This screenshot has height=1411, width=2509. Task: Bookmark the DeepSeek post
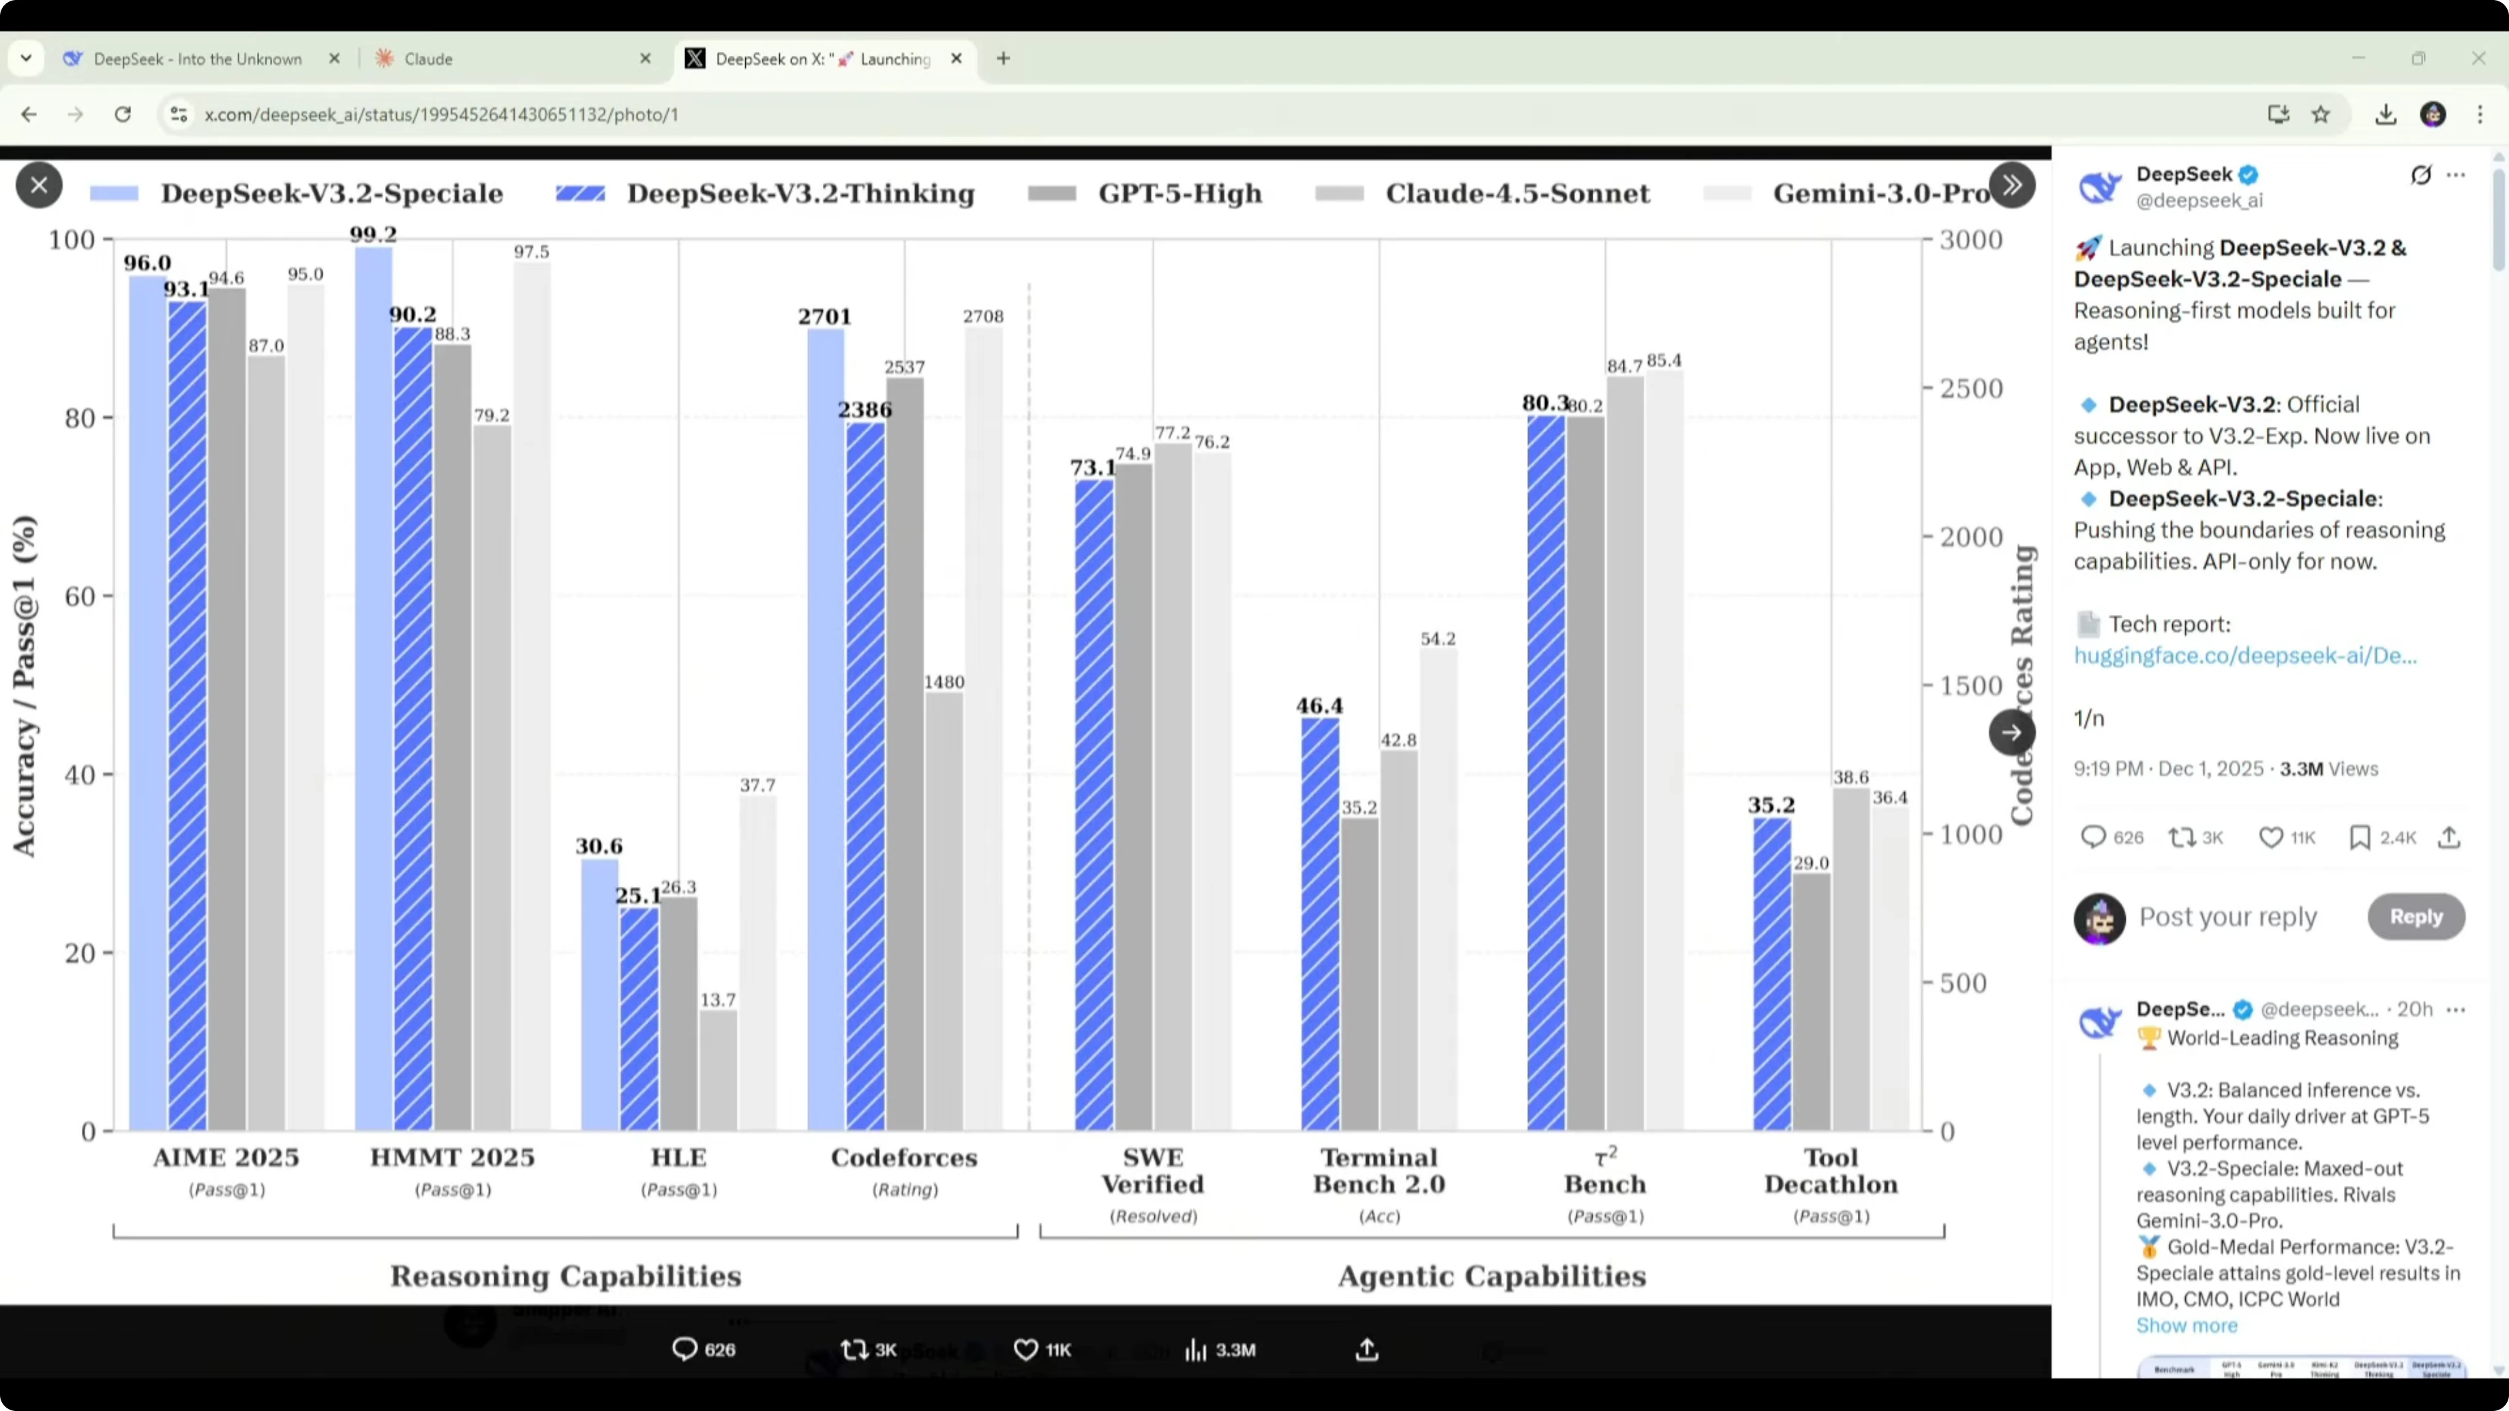(x=2360, y=838)
